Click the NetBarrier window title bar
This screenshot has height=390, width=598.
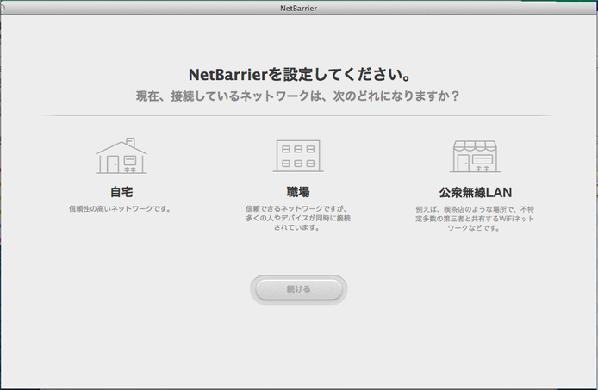click(299, 8)
